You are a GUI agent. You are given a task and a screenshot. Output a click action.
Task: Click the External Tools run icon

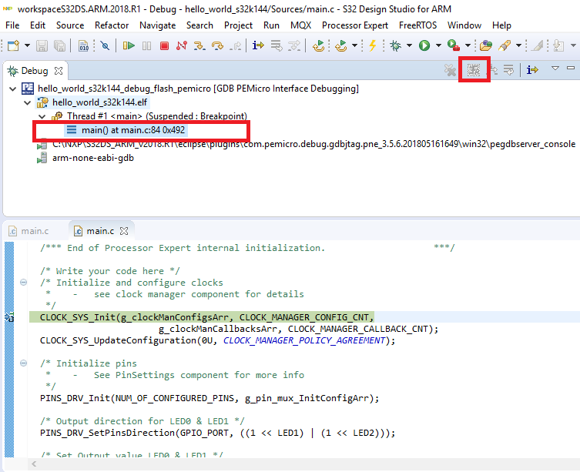click(x=453, y=45)
